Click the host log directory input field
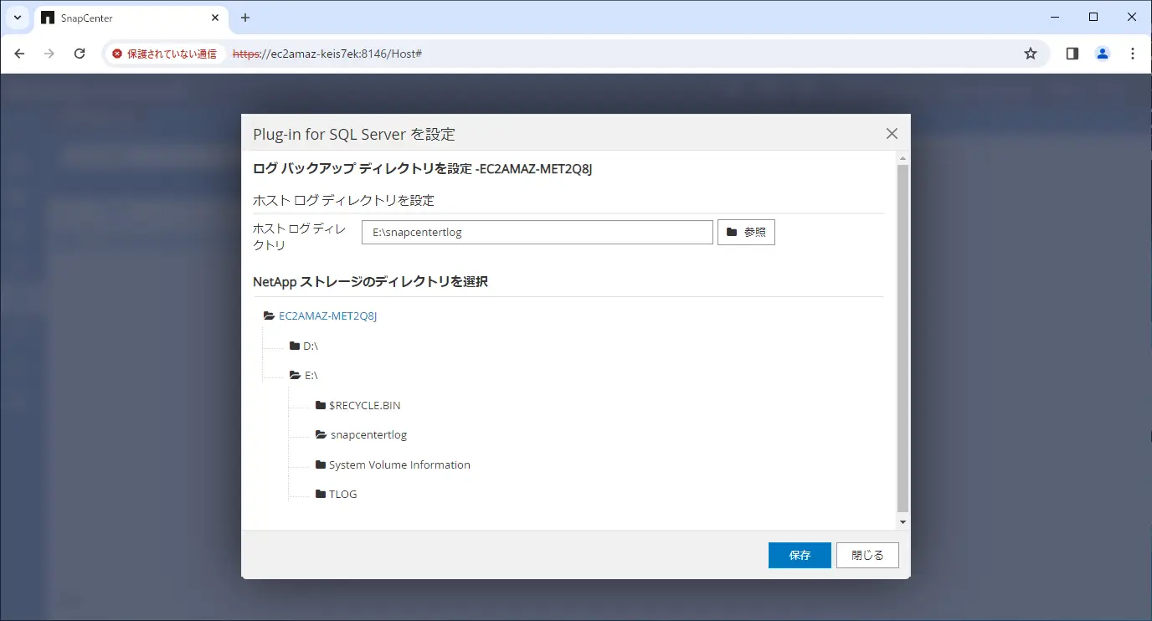Viewport: 1152px width, 621px height. click(537, 232)
